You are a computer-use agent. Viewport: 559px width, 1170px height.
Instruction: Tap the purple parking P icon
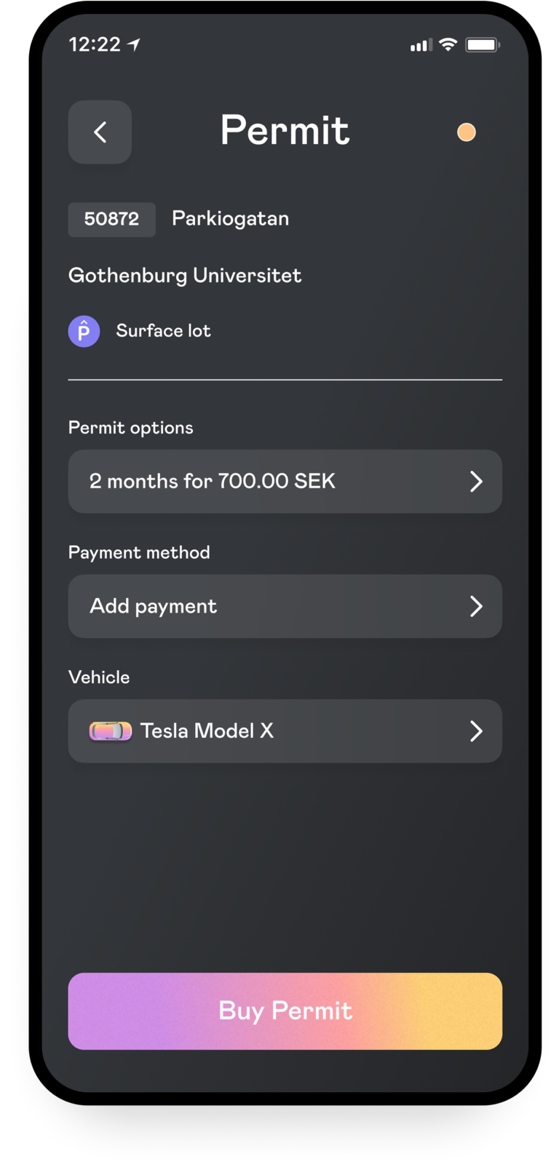click(x=84, y=332)
